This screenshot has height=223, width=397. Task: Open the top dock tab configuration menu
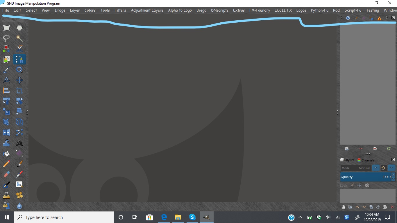coord(393,18)
